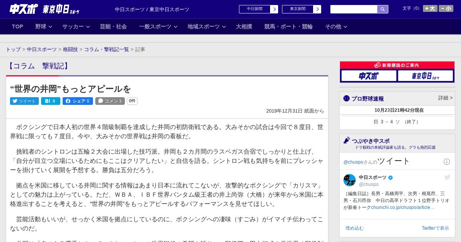Click the 中日スポーツ Twitter avatar
This screenshot has width=461, height=242.
pyautogui.click(x=350, y=180)
